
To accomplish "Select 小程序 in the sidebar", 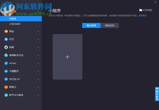I will click(21, 19).
